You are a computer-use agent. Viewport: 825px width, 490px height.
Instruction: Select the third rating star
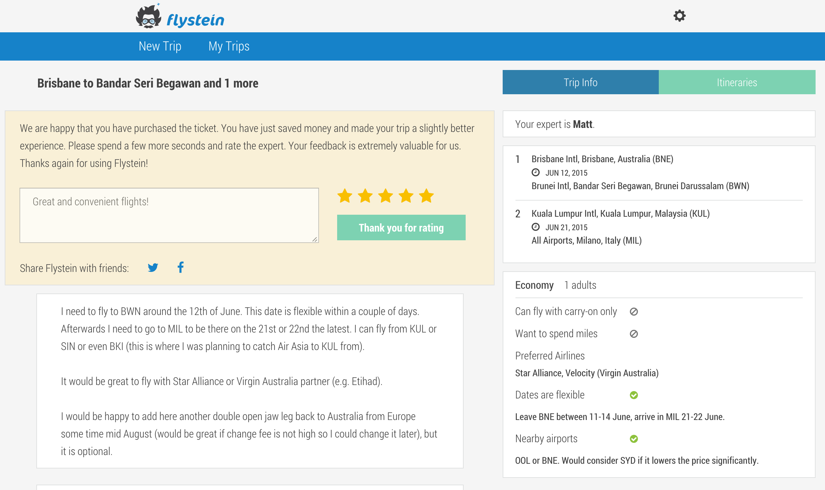(x=386, y=196)
